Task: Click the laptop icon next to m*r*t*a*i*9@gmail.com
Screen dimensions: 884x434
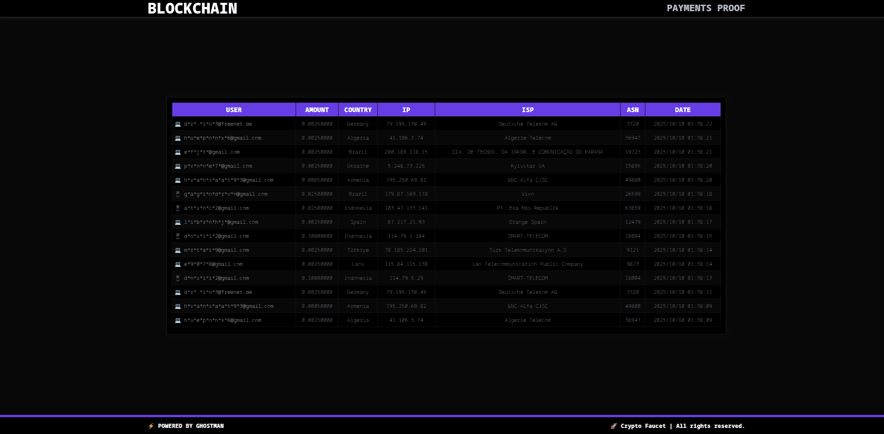Action: [x=177, y=250]
